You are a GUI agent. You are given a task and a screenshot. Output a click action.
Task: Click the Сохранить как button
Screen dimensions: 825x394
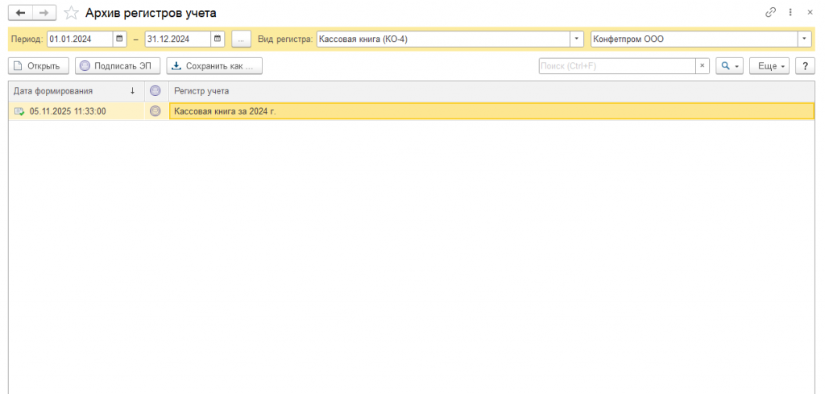pos(214,66)
